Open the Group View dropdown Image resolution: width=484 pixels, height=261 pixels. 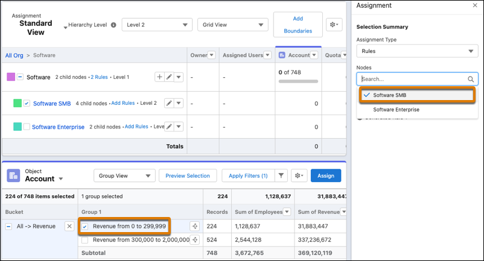124,175
